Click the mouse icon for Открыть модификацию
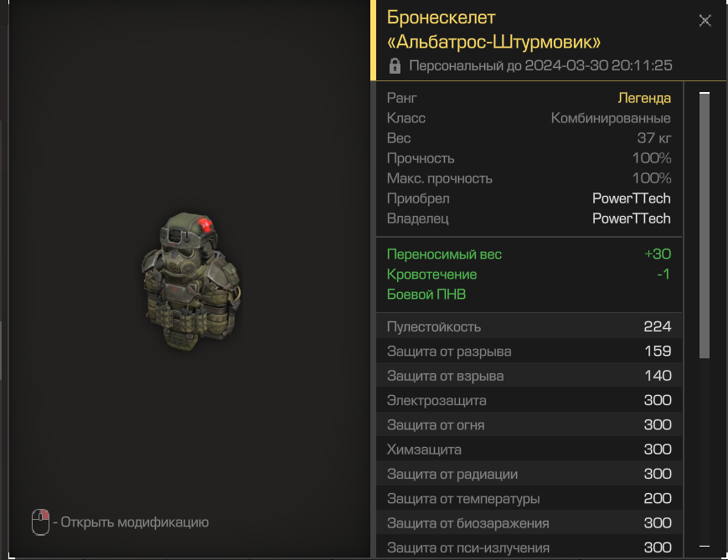 click(40, 522)
